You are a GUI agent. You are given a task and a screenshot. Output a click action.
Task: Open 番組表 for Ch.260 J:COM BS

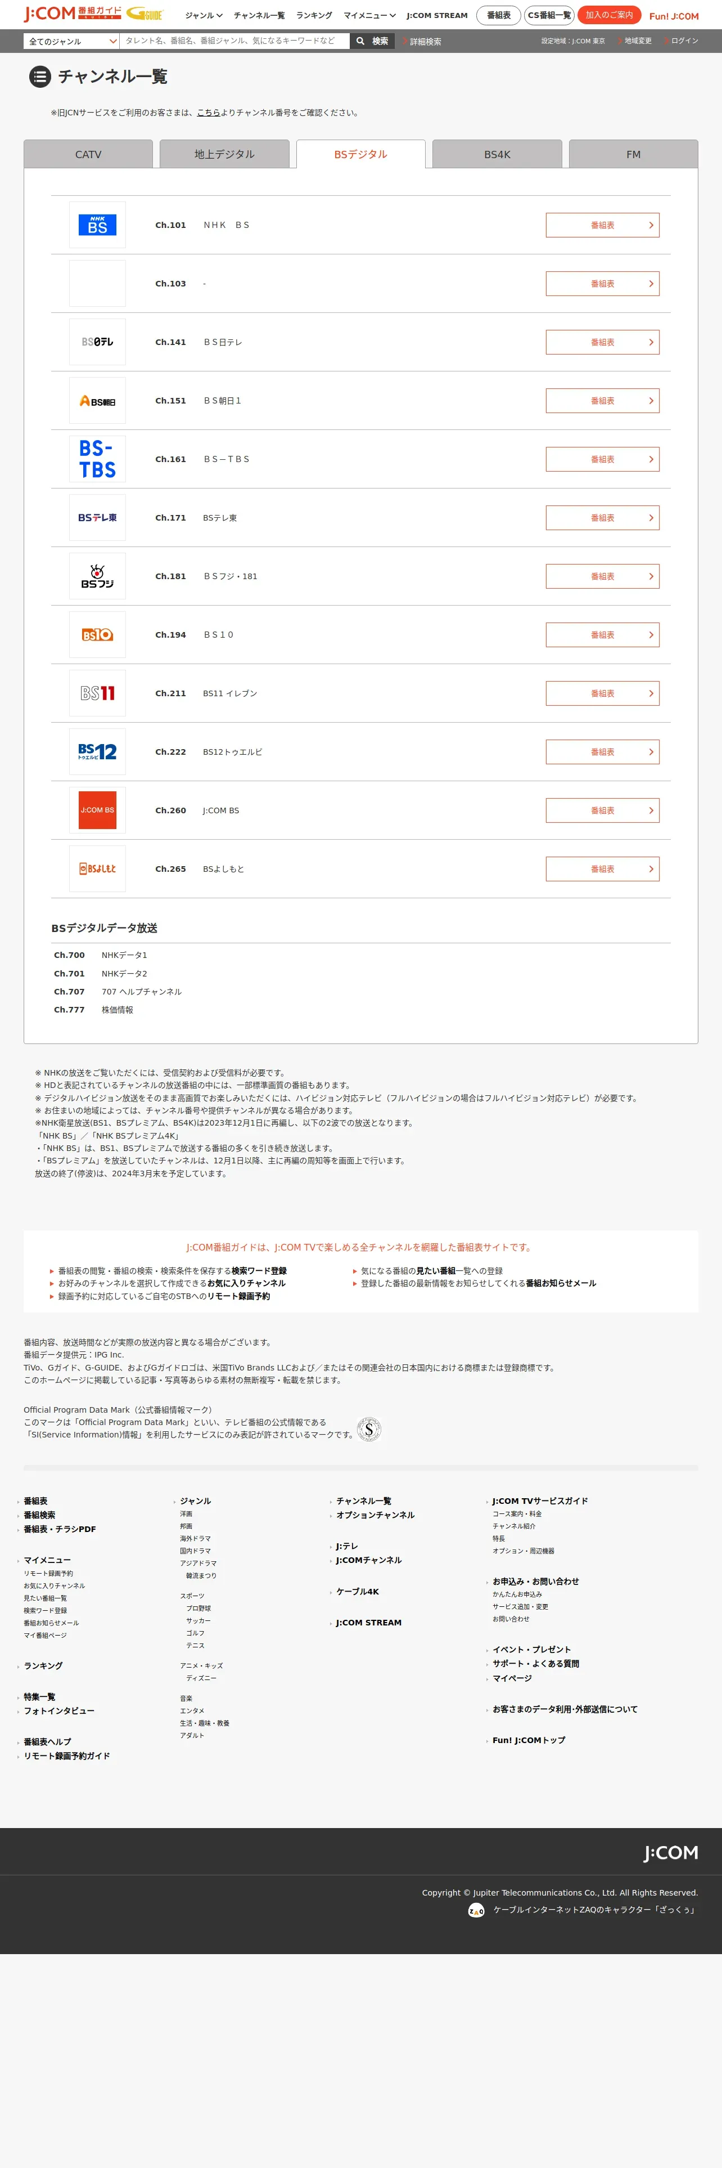pos(603,810)
